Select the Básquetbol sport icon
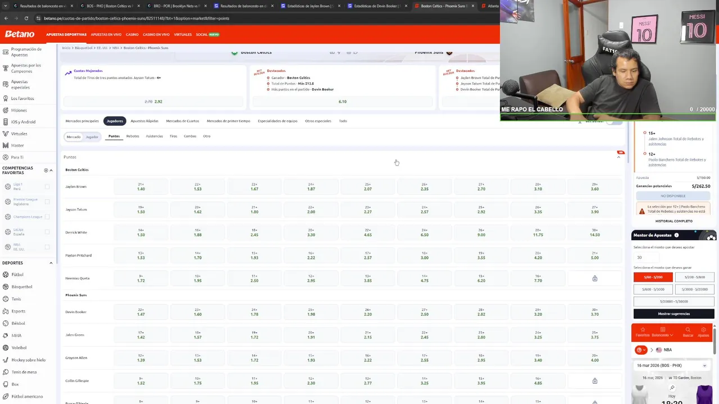The image size is (719, 404). 5,287
